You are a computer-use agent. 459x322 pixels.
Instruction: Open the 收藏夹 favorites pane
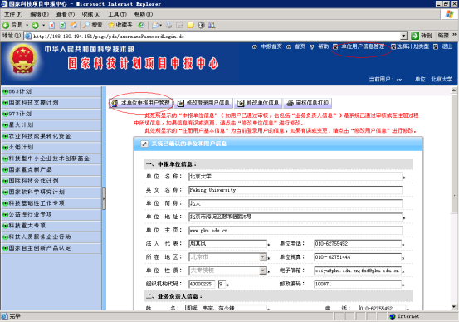coord(120,25)
